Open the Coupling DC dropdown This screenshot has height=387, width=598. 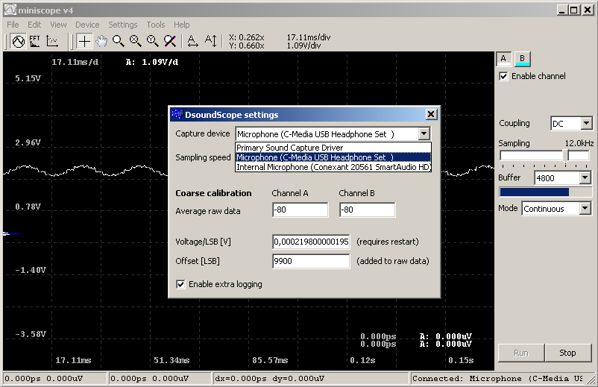click(x=587, y=123)
